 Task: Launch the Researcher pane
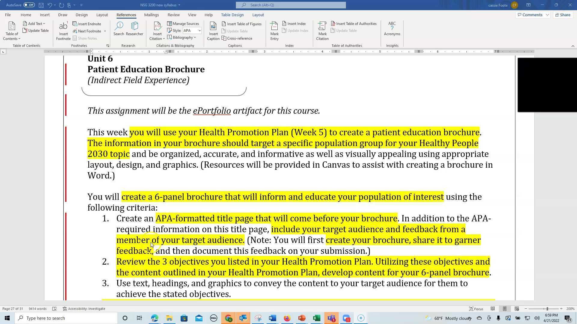[134, 30]
